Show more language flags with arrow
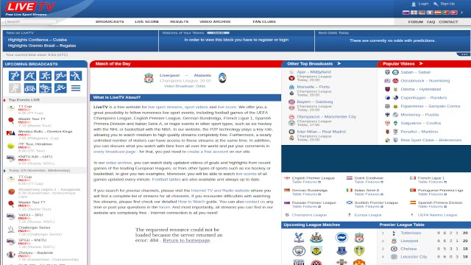The image size is (471, 265). (461, 13)
